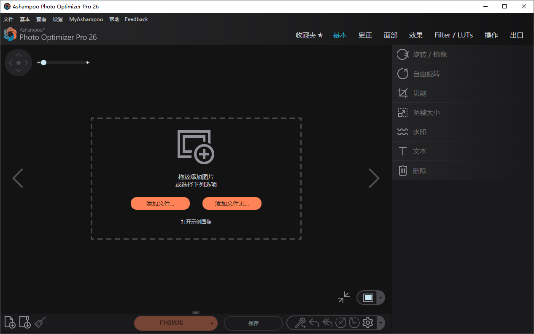Open the 自动优化 dropdown arrow

click(x=211, y=323)
